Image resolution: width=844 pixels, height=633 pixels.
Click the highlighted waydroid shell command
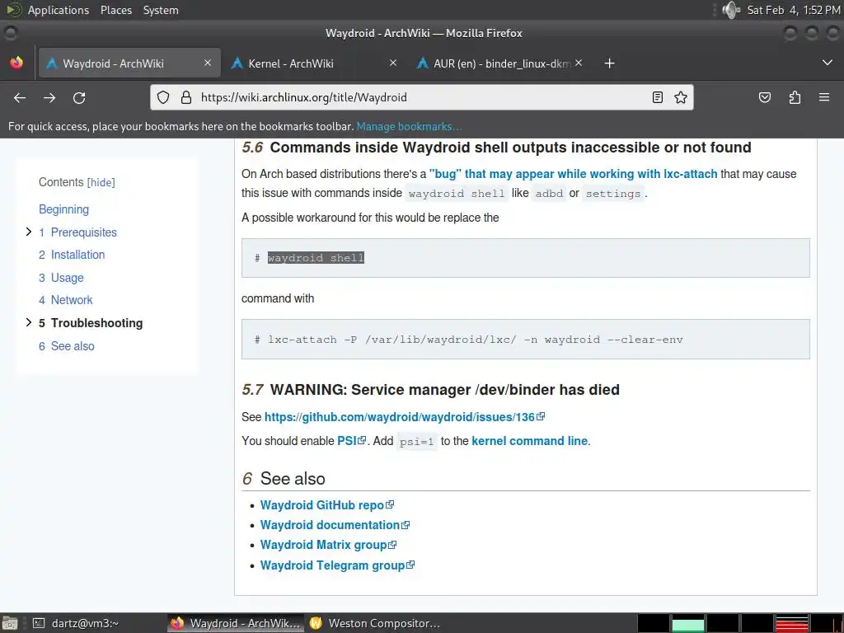pos(316,258)
